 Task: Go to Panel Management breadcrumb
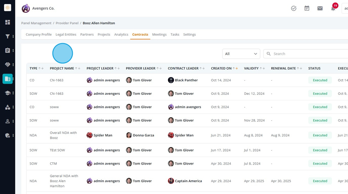36,23
